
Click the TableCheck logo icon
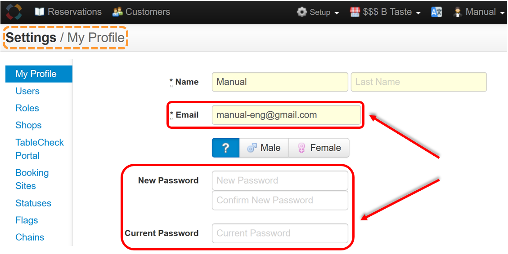pyautogui.click(x=14, y=12)
